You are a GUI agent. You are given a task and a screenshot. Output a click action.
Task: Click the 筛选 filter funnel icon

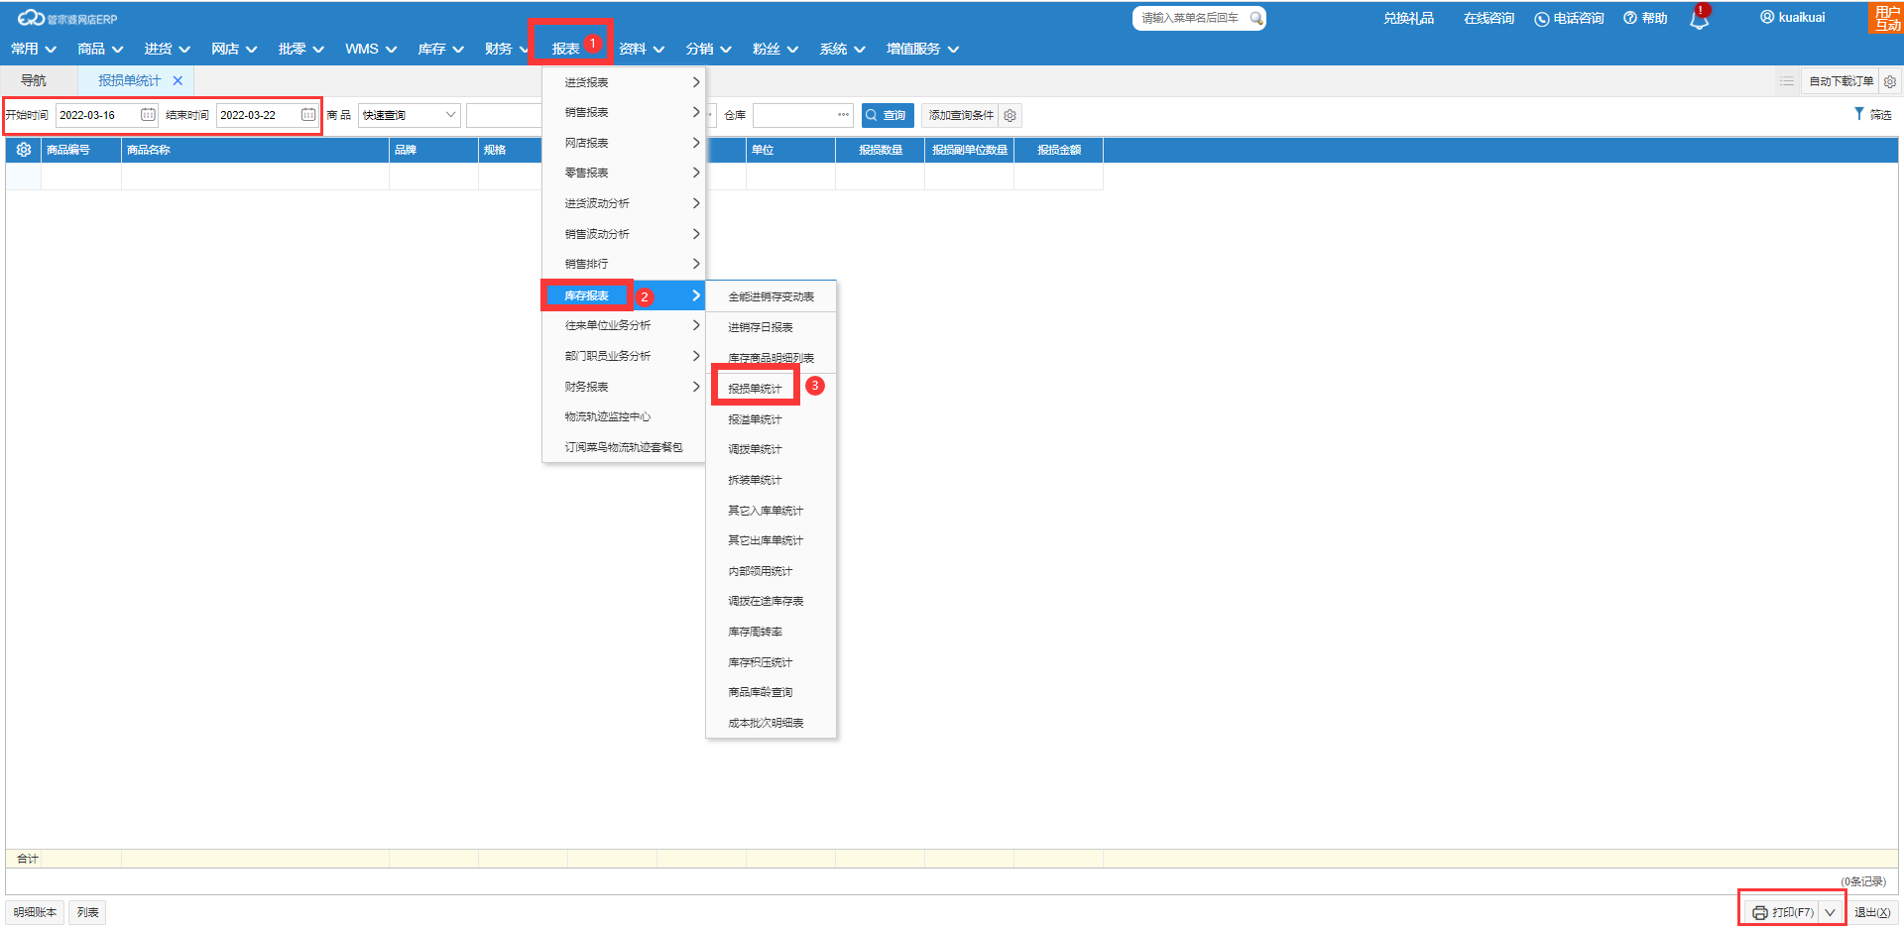pyautogui.click(x=1858, y=115)
